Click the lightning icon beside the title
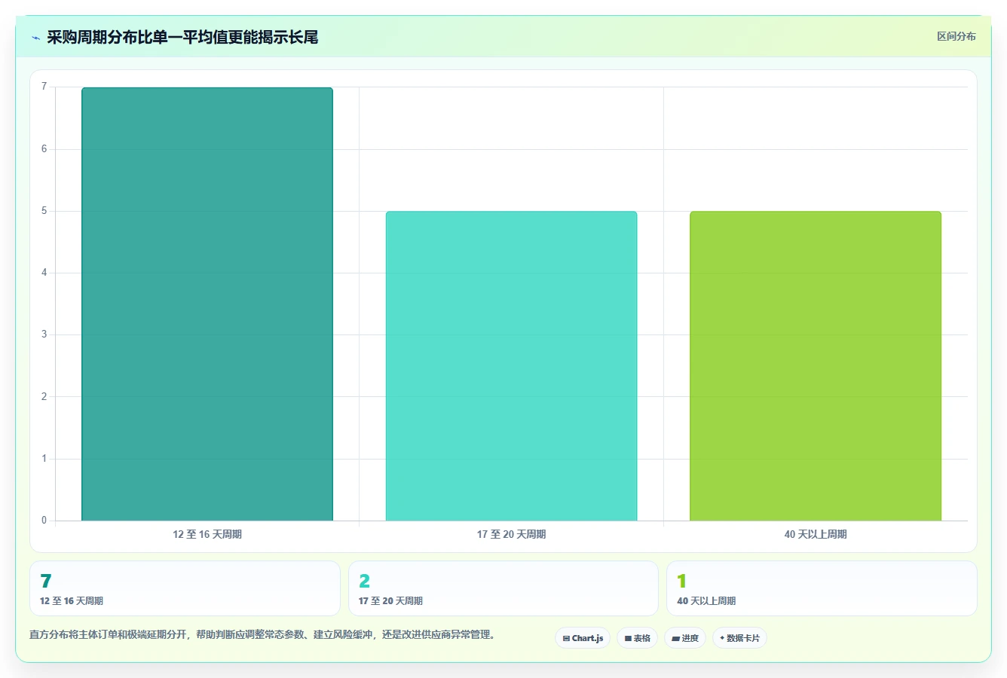1007x678 pixels. tap(35, 38)
